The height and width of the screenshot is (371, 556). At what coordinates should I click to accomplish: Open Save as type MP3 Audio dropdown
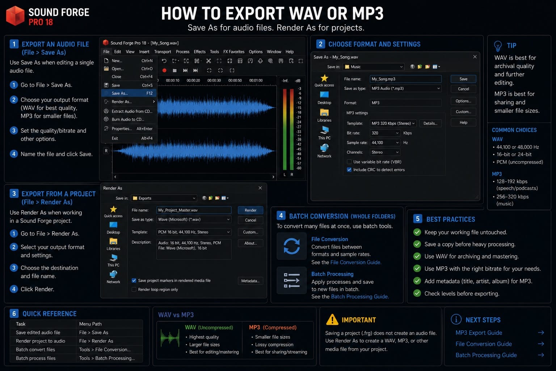pos(406,88)
